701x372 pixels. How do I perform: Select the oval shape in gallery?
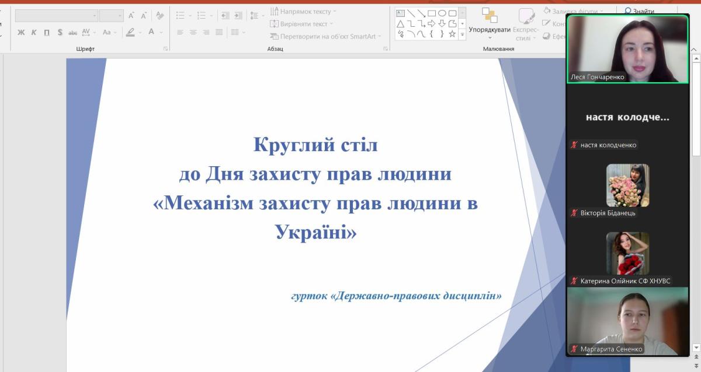[x=442, y=13]
